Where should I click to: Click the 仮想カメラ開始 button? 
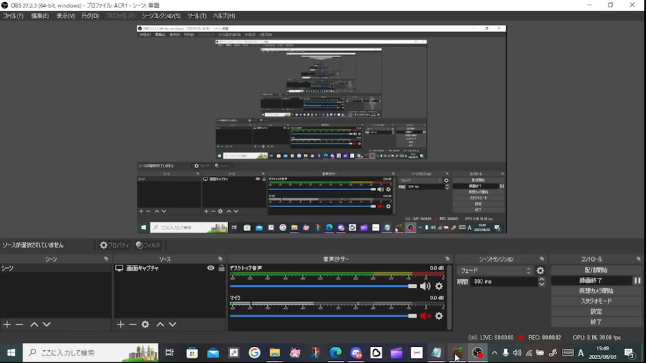click(x=596, y=290)
